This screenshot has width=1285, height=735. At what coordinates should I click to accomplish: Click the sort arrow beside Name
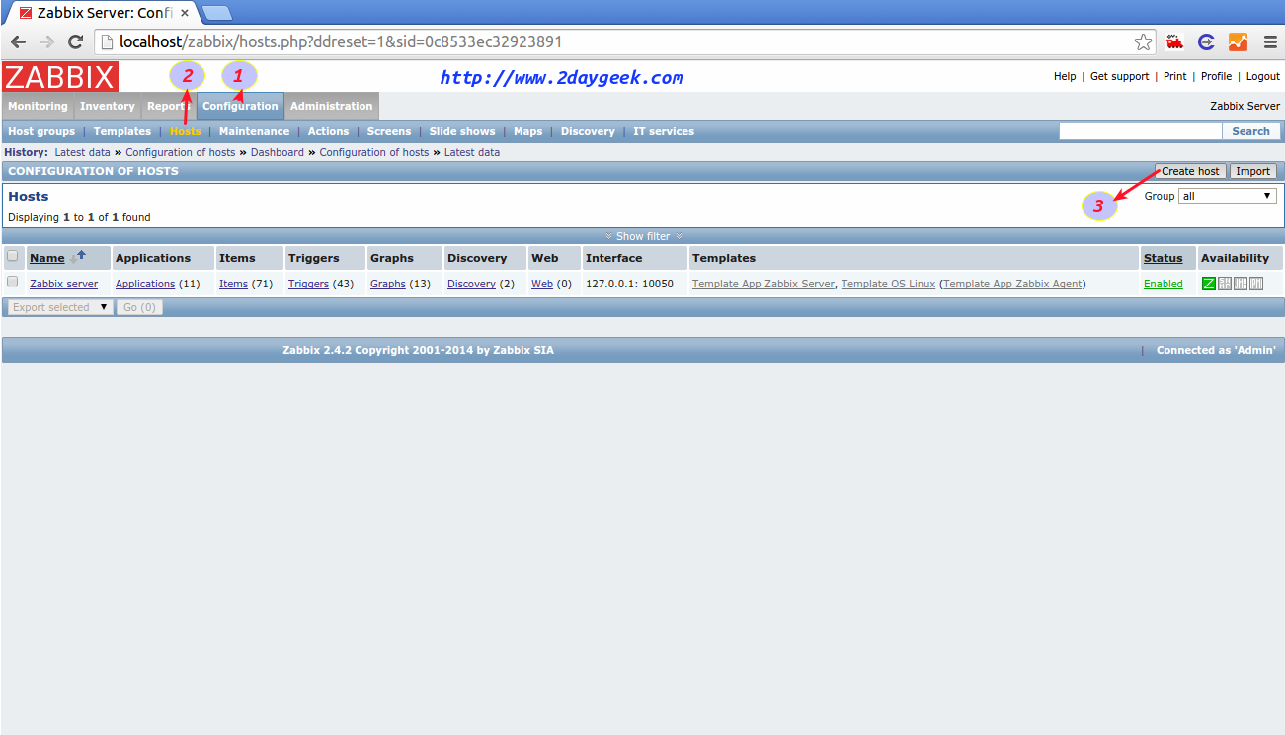point(77,257)
